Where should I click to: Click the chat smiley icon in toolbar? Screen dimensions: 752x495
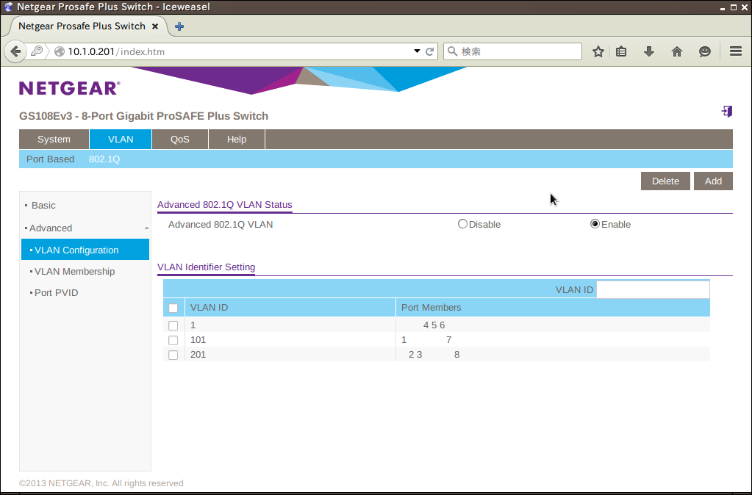click(704, 51)
